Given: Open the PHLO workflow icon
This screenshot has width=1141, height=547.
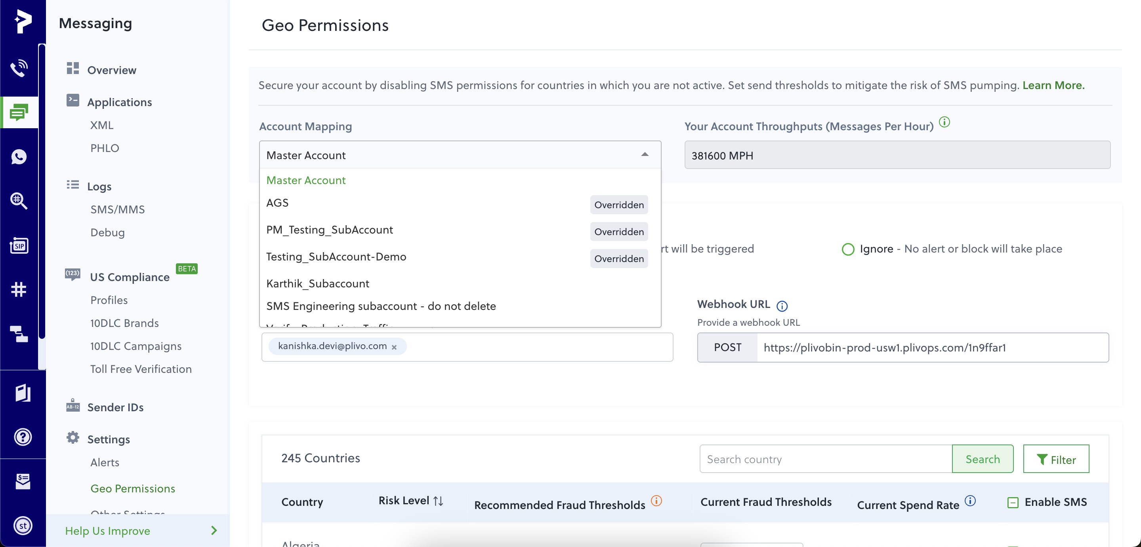Looking at the screenshot, I should pyautogui.click(x=19, y=335).
